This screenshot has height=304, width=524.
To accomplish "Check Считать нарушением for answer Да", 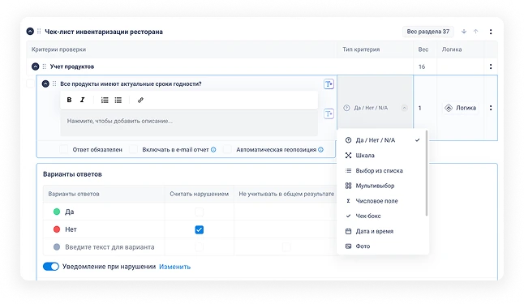I will (x=200, y=212).
